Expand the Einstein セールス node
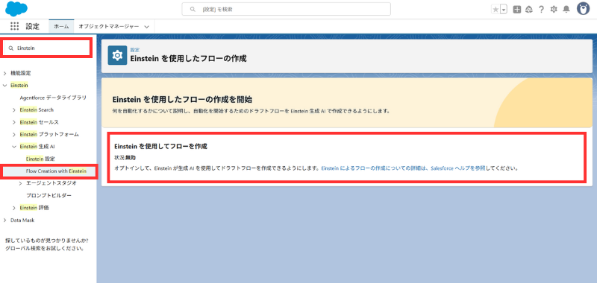The image size is (597, 283). tap(14, 122)
